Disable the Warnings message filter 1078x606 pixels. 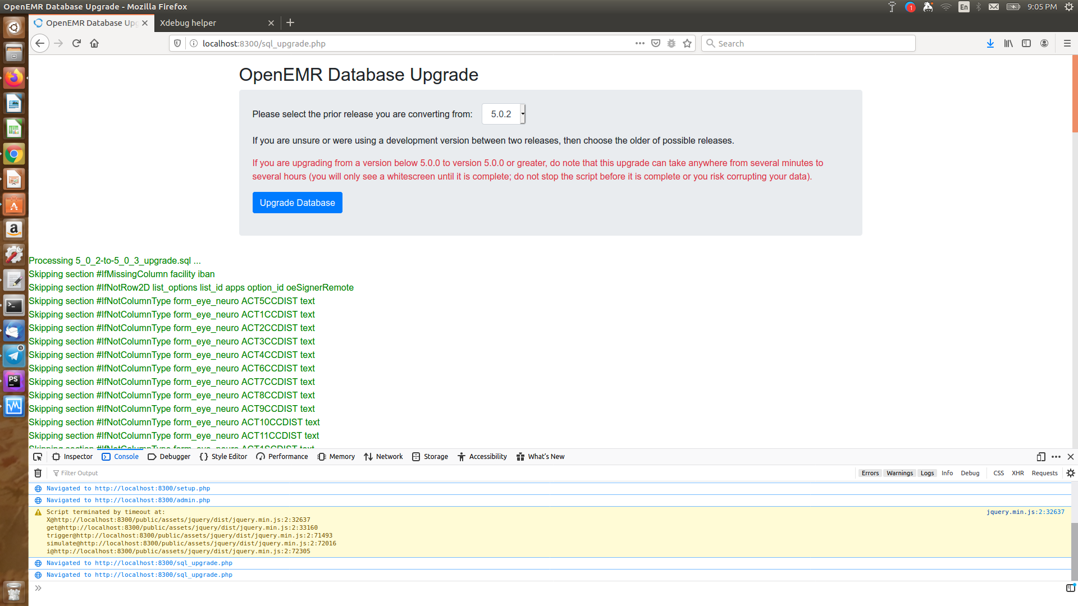(899, 473)
